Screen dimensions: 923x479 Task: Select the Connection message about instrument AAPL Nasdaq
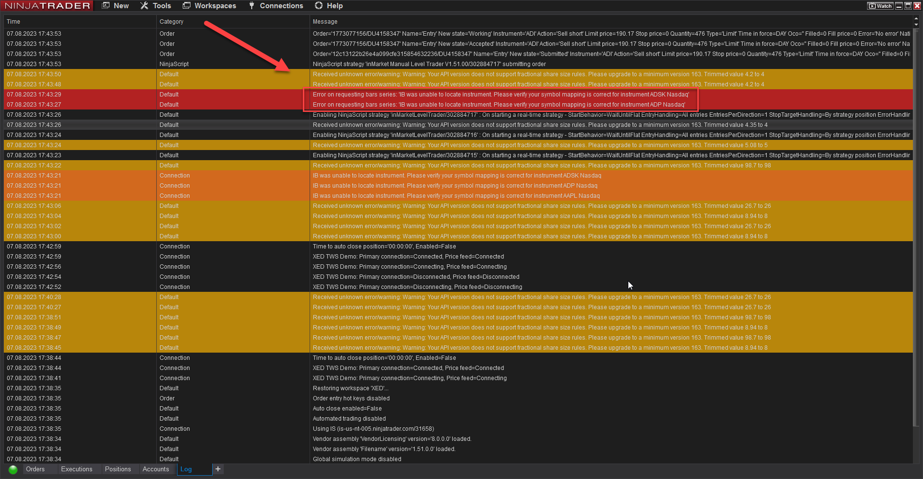click(456, 196)
